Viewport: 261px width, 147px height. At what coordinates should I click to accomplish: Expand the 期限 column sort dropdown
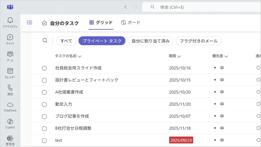pyautogui.click(x=179, y=56)
